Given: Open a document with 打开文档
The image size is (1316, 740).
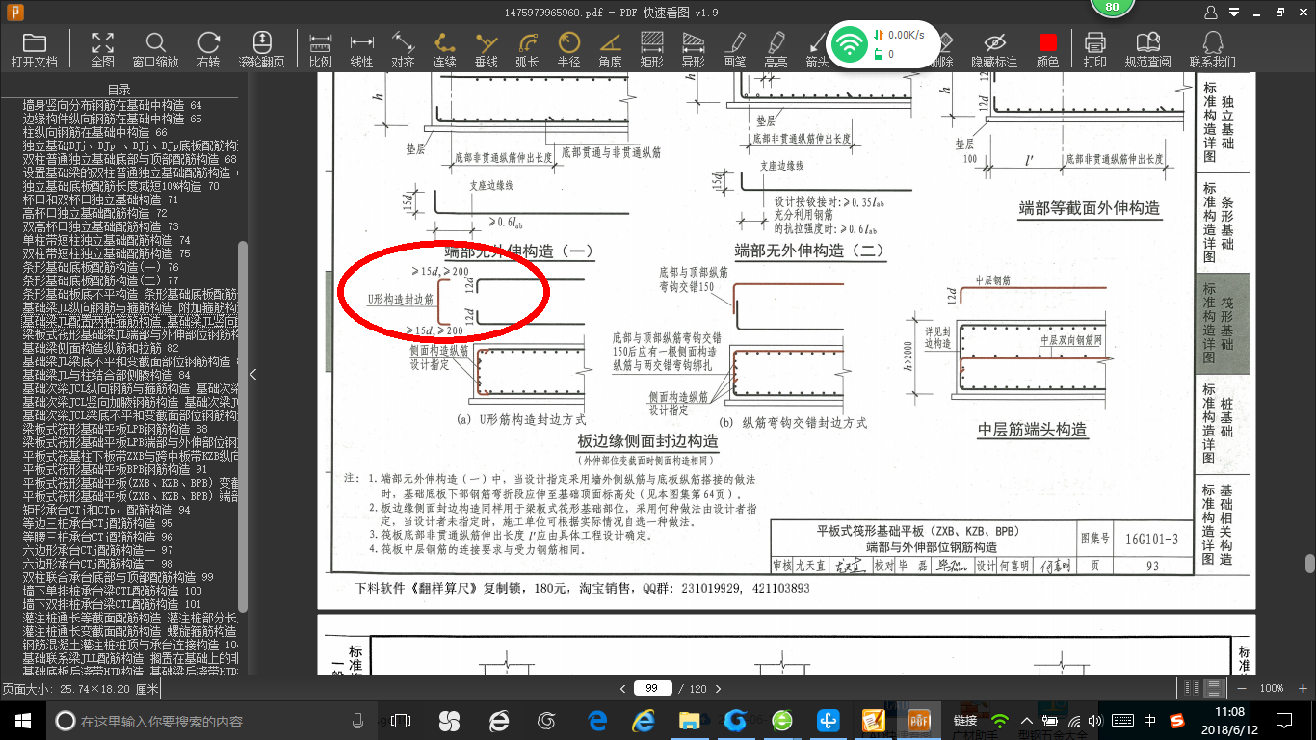Looking at the screenshot, I should 35,49.
